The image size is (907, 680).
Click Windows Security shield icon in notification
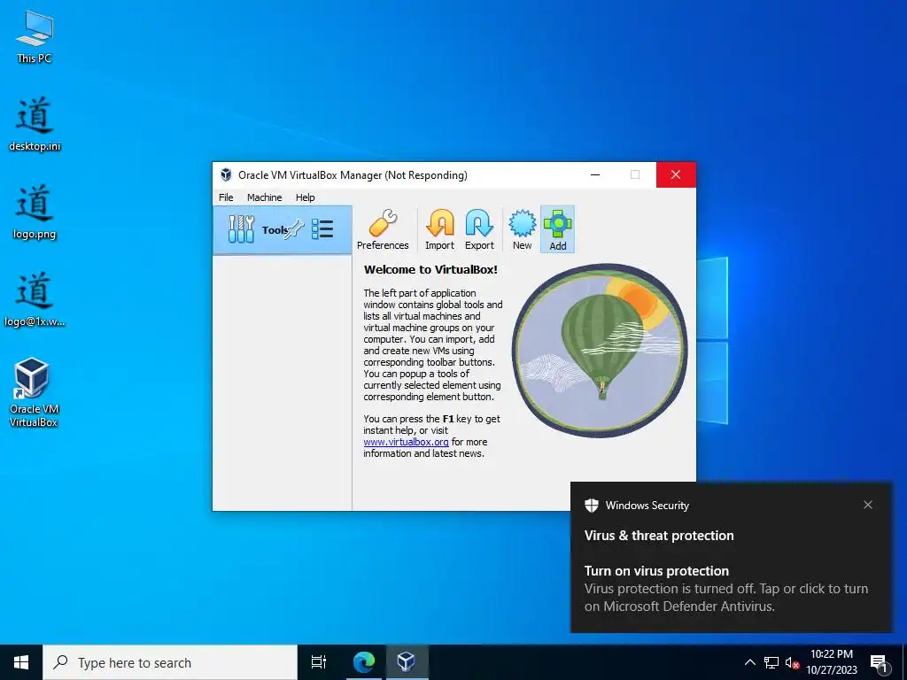click(591, 505)
